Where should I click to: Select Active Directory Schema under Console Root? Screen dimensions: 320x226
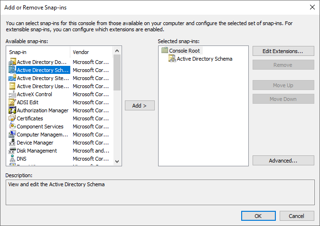pos(205,59)
